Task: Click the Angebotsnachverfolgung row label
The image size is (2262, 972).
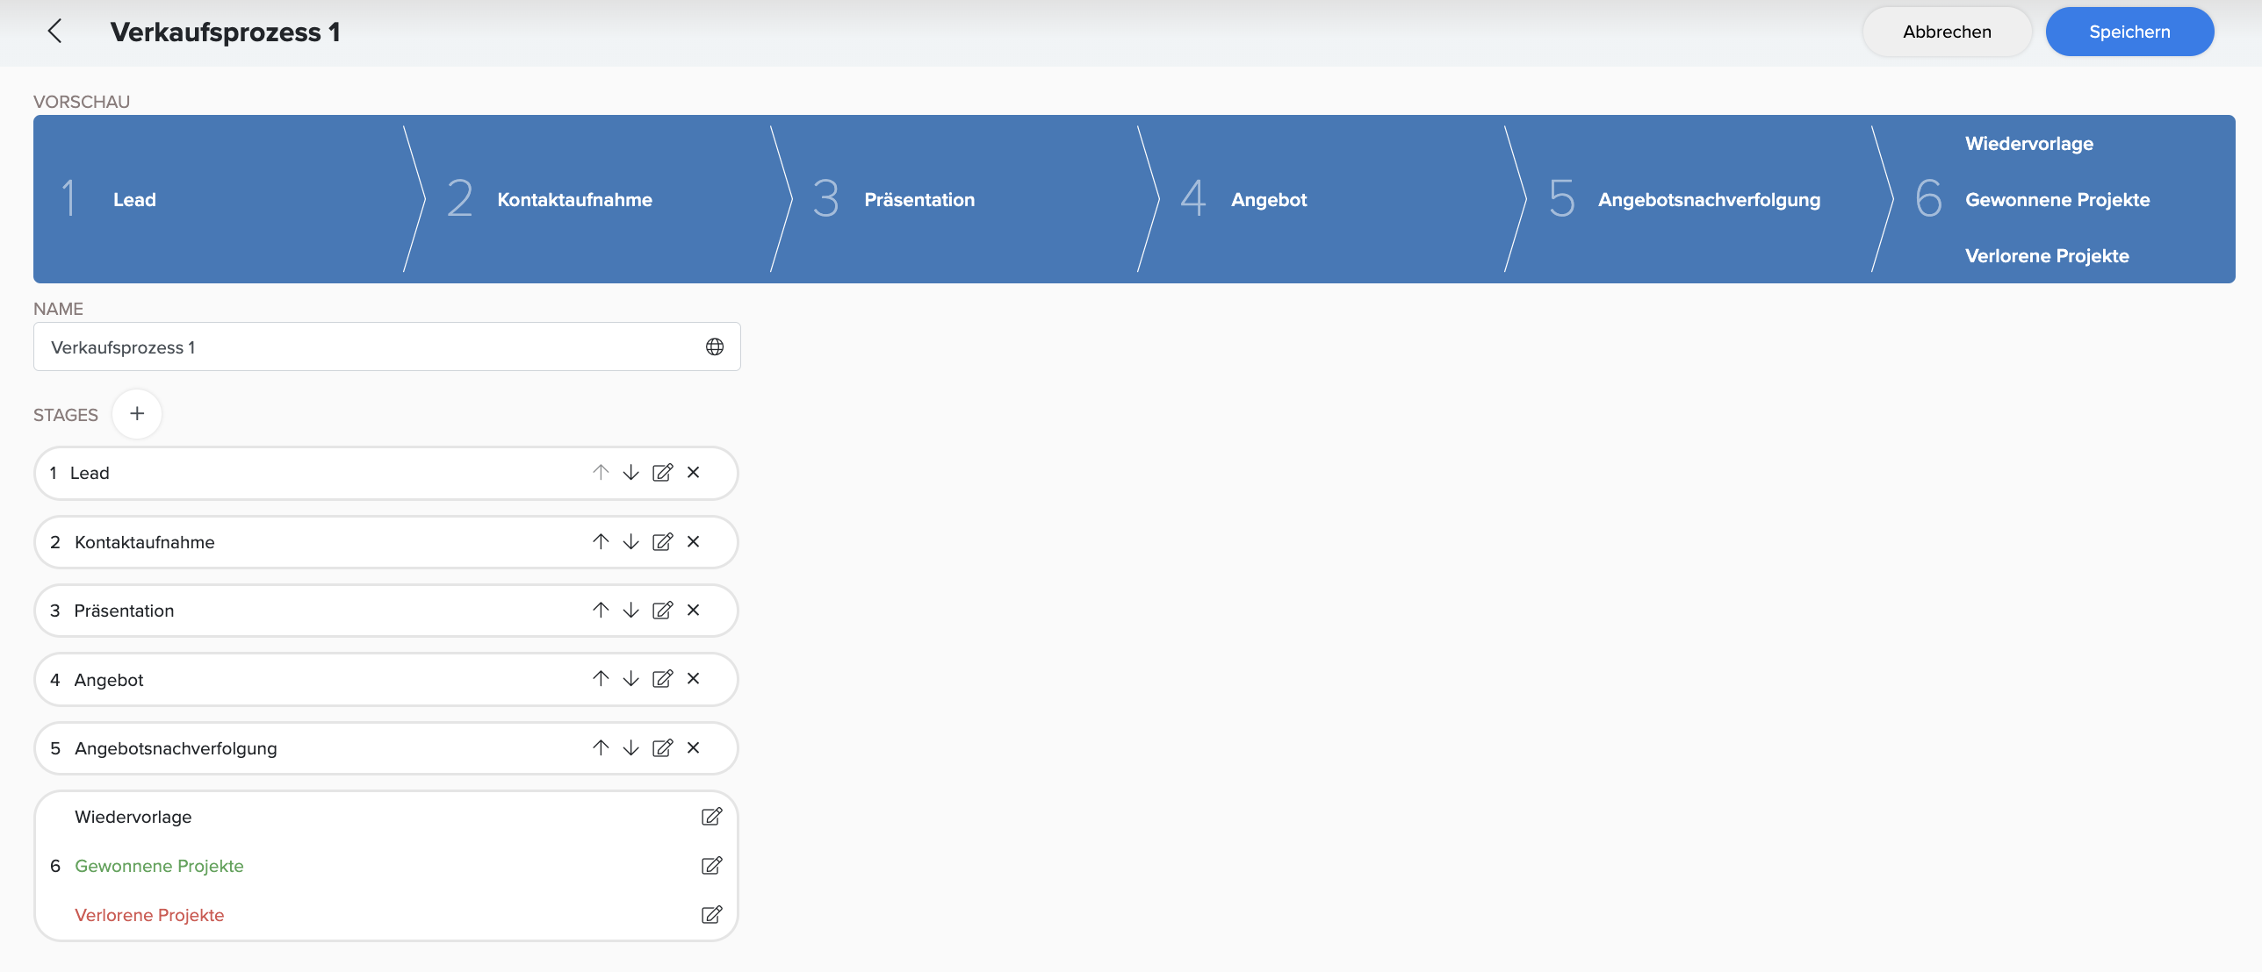Action: pyautogui.click(x=176, y=748)
